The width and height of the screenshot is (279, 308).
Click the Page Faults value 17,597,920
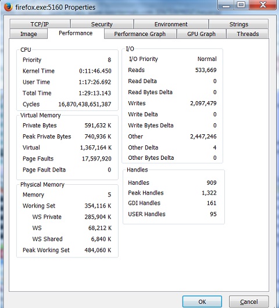pyautogui.click(x=96, y=159)
